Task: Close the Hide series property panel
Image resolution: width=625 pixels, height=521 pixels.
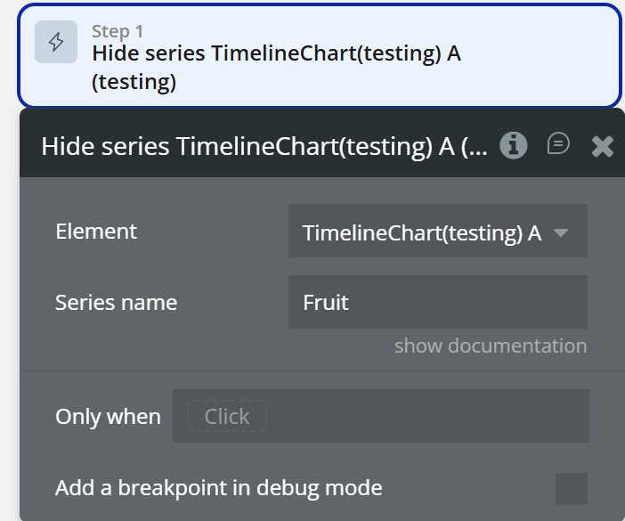Action: point(603,146)
